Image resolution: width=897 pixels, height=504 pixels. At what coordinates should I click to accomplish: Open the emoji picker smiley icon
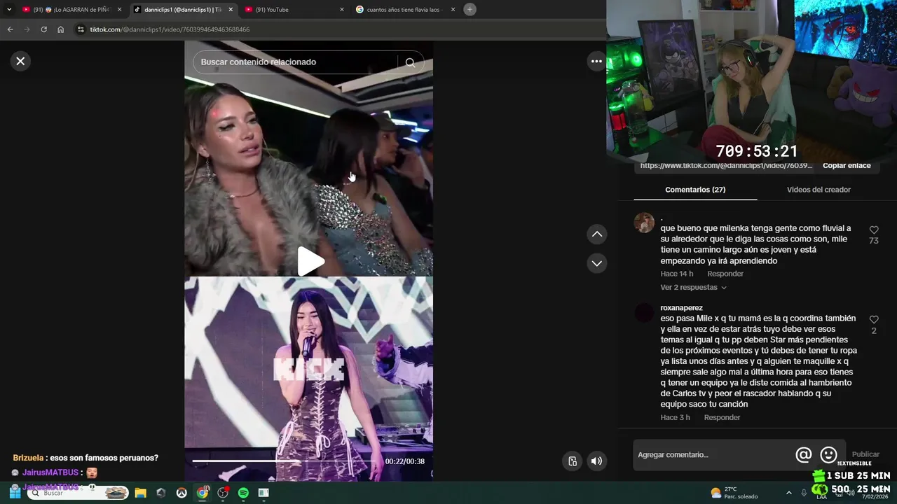coord(828,455)
